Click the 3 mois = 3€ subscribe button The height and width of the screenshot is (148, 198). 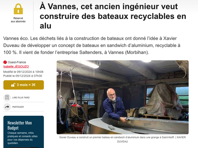[24, 85]
